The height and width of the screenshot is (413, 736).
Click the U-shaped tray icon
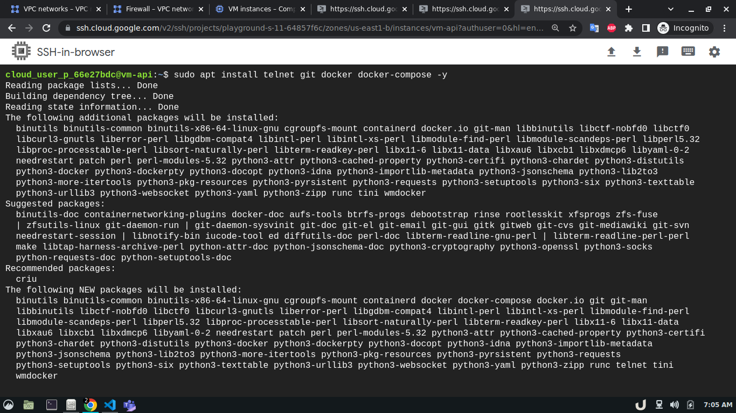[640, 405]
